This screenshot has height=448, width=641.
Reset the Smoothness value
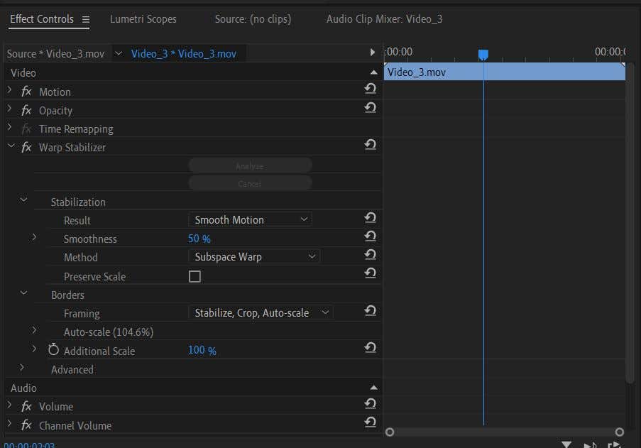pos(370,236)
